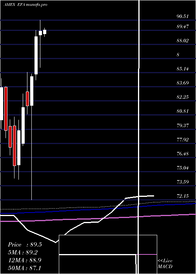This screenshot has height=274, width=196.
Task: Click the 50MA : 87.1 readout
Action: tap(25, 268)
